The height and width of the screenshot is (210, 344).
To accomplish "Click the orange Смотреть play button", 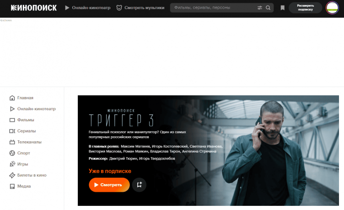I will coord(109,185).
